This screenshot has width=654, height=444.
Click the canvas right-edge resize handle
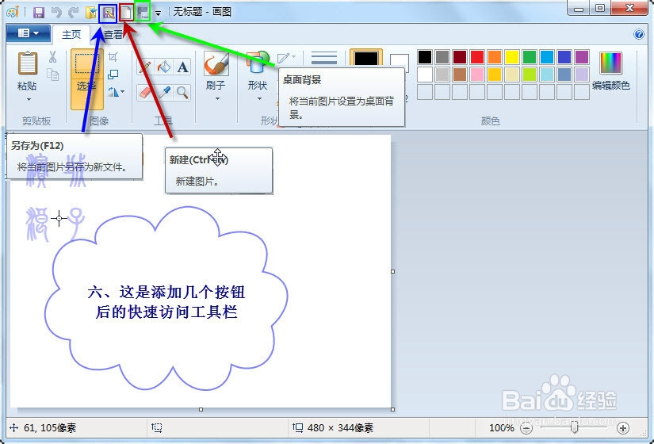[x=393, y=272]
